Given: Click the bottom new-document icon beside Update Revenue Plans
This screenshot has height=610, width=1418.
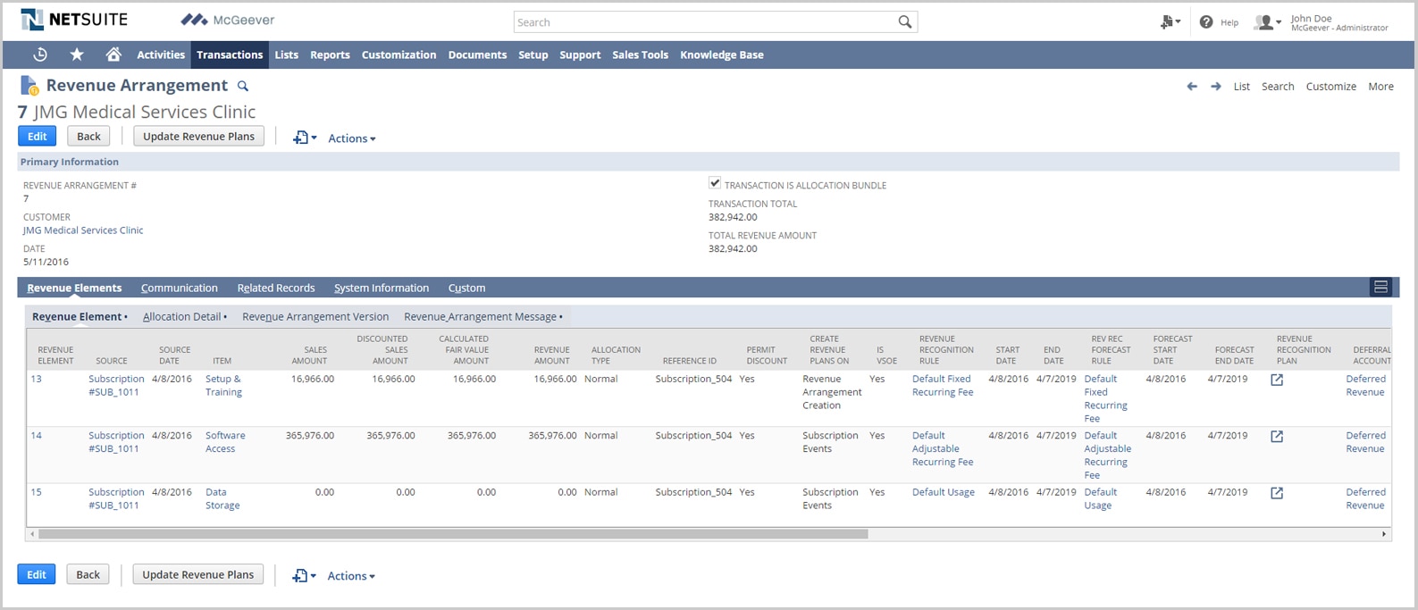Looking at the screenshot, I should (x=304, y=576).
